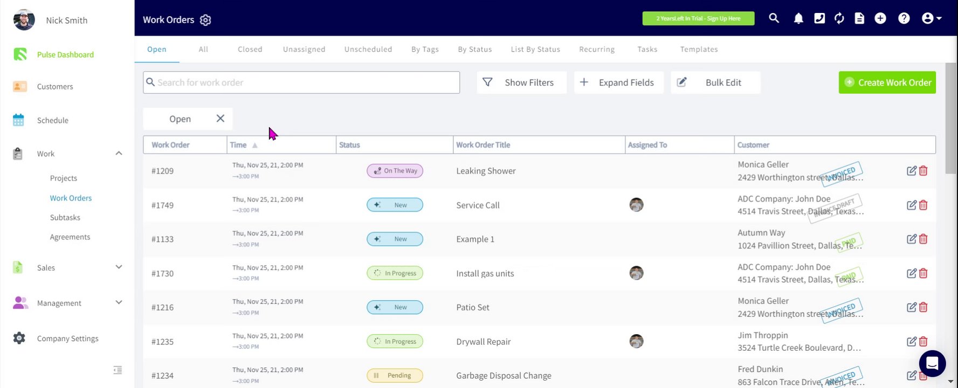Viewport: 958px width, 388px height.
Task: Click Create Work Order button
Action: (x=887, y=82)
